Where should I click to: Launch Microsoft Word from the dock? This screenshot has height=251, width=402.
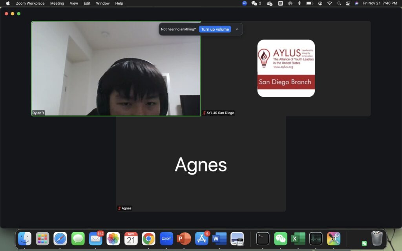pyautogui.click(x=219, y=238)
